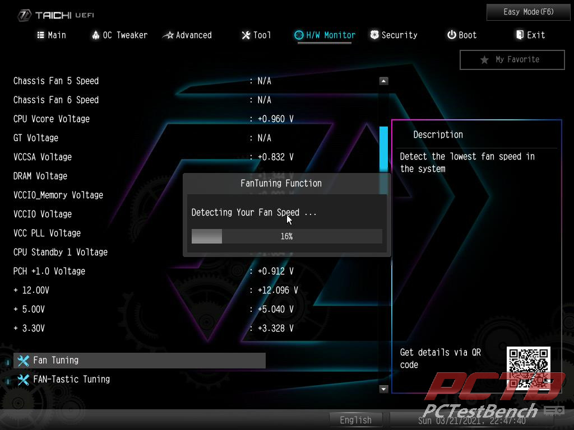Click the date and time display

pos(472,420)
